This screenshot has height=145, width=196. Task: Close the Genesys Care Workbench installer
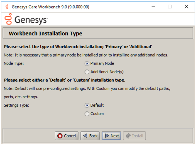coord(186,7)
